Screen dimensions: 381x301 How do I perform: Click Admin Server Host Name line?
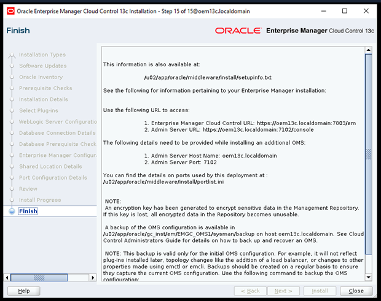tap(210, 156)
